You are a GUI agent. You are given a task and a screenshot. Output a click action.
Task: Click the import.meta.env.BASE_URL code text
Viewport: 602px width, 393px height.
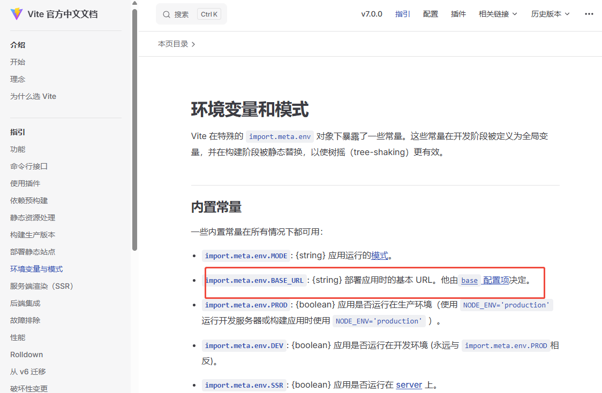[254, 281]
